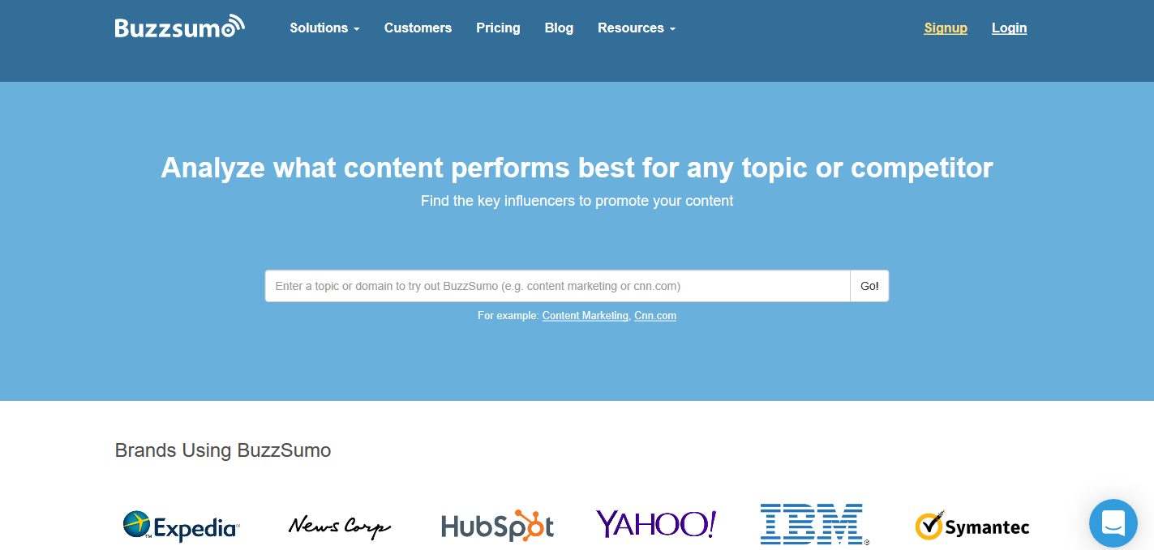Try the Cnn.com example link
The width and height of the screenshot is (1154, 550).
pos(655,316)
